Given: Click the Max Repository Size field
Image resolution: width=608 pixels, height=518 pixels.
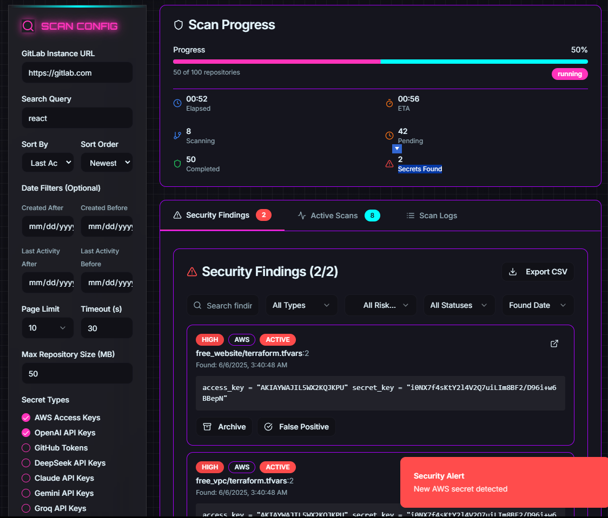Looking at the screenshot, I should (77, 373).
